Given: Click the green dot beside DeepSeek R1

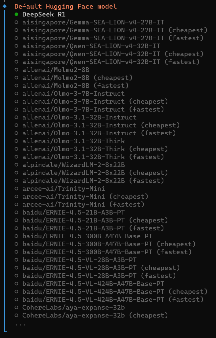Looking at the screenshot, I should (x=16, y=15).
